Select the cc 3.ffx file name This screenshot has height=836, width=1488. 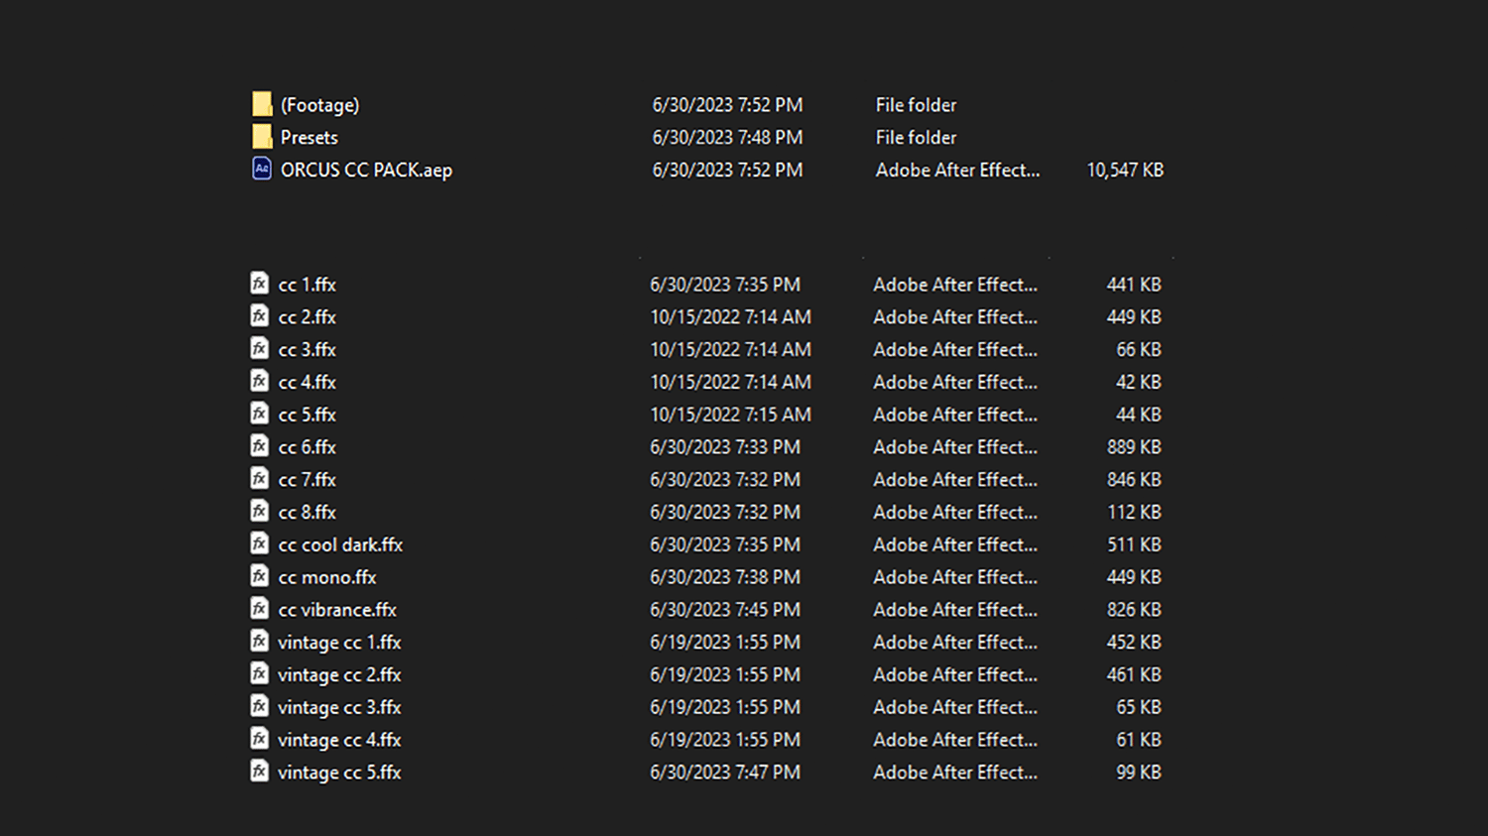(308, 350)
